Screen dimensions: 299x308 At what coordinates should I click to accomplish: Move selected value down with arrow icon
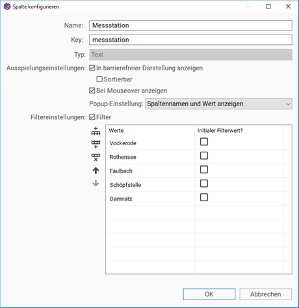click(x=96, y=184)
